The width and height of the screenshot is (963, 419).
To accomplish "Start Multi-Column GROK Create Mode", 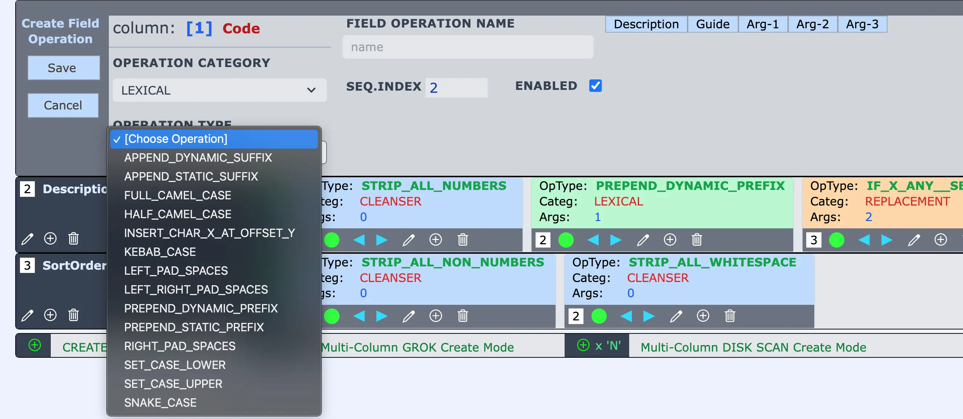I will (417, 347).
